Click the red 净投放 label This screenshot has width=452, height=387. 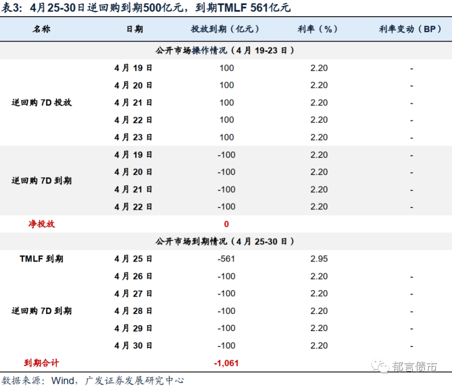coord(42,224)
